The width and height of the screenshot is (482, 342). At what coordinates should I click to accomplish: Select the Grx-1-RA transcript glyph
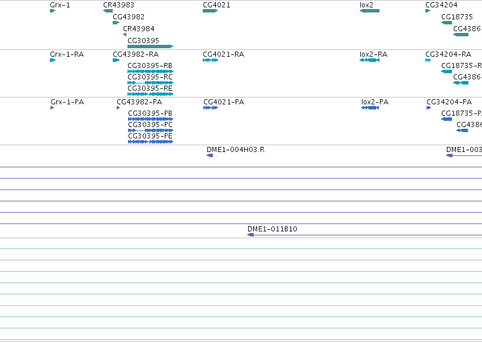click(x=53, y=60)
